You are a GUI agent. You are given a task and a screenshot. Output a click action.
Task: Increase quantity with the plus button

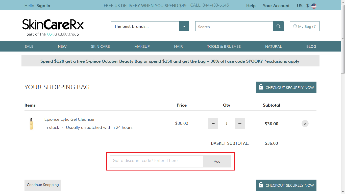tap(240, 124)
